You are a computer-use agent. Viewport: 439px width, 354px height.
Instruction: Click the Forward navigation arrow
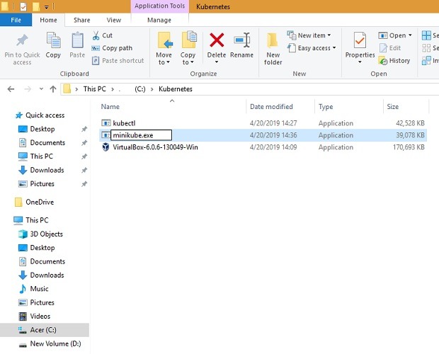(x=28, y=89)
